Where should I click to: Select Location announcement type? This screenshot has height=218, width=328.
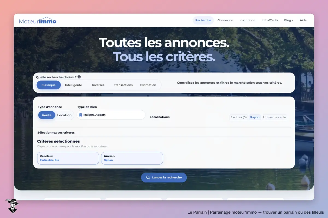[x=64, y=115]
